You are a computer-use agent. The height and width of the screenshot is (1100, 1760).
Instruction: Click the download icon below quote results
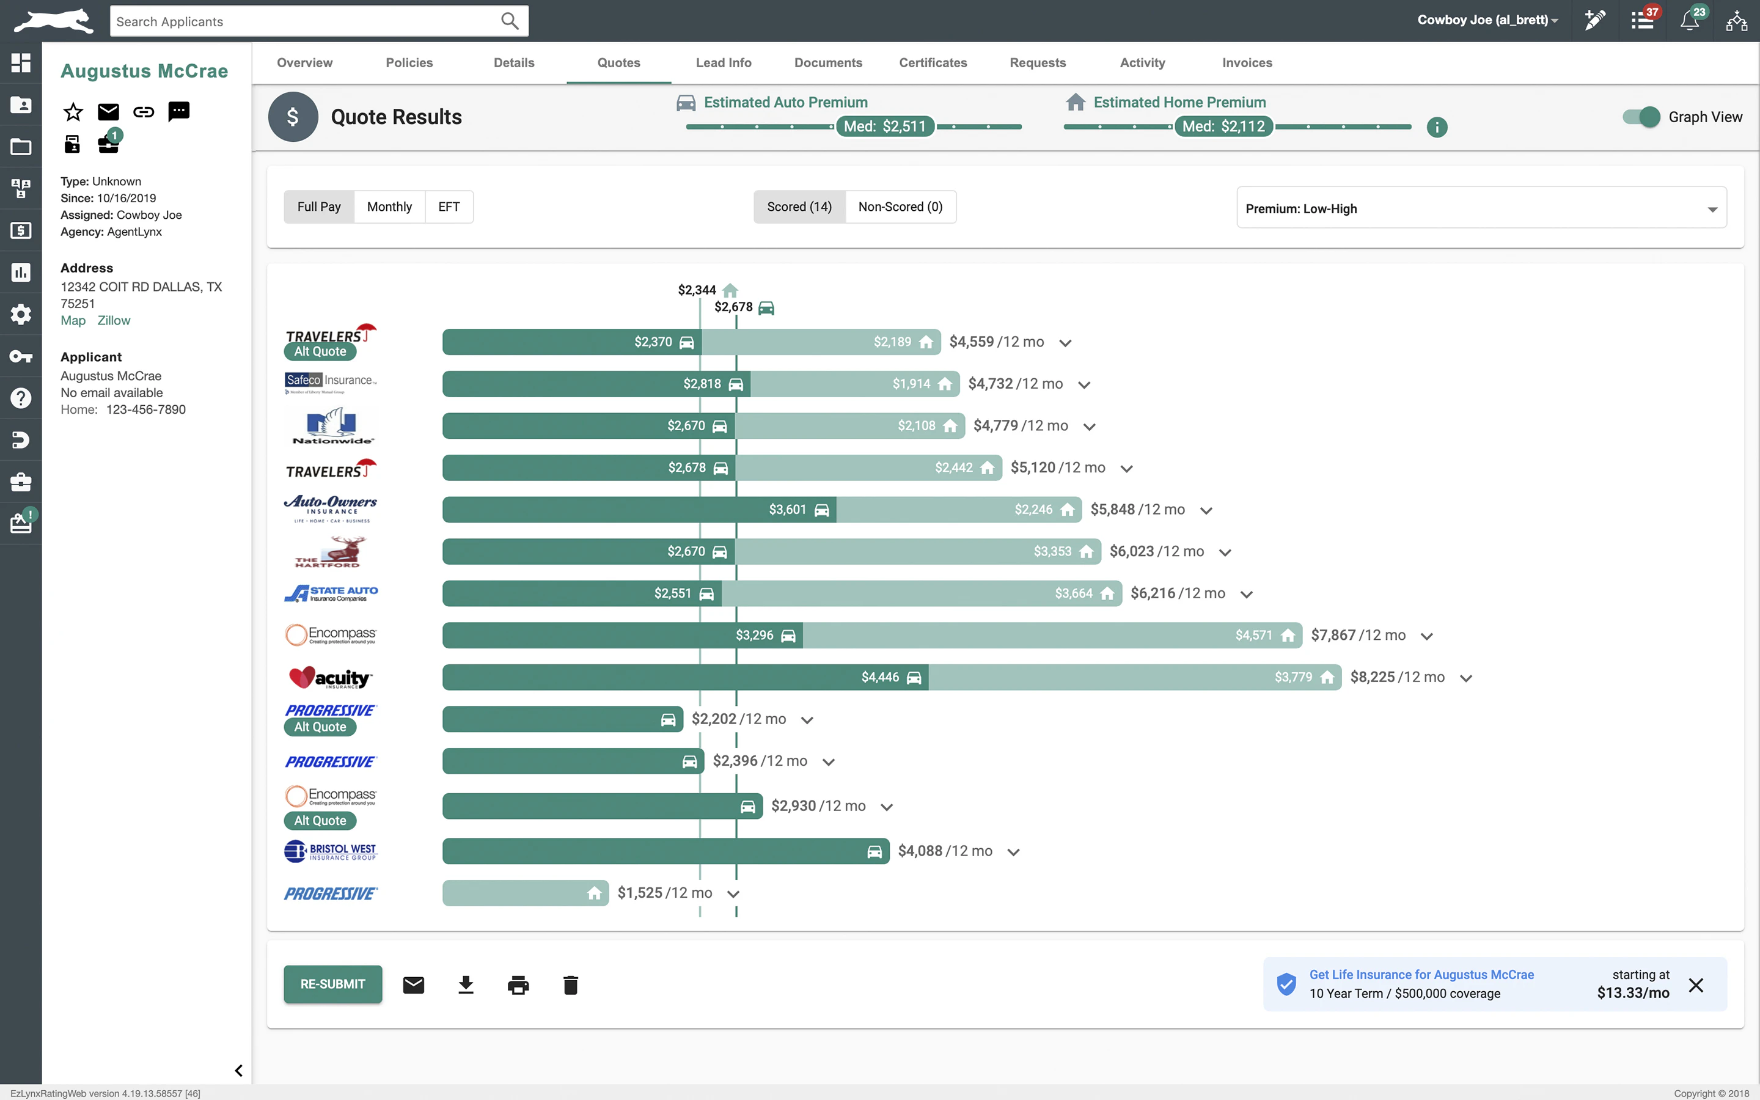466,985
